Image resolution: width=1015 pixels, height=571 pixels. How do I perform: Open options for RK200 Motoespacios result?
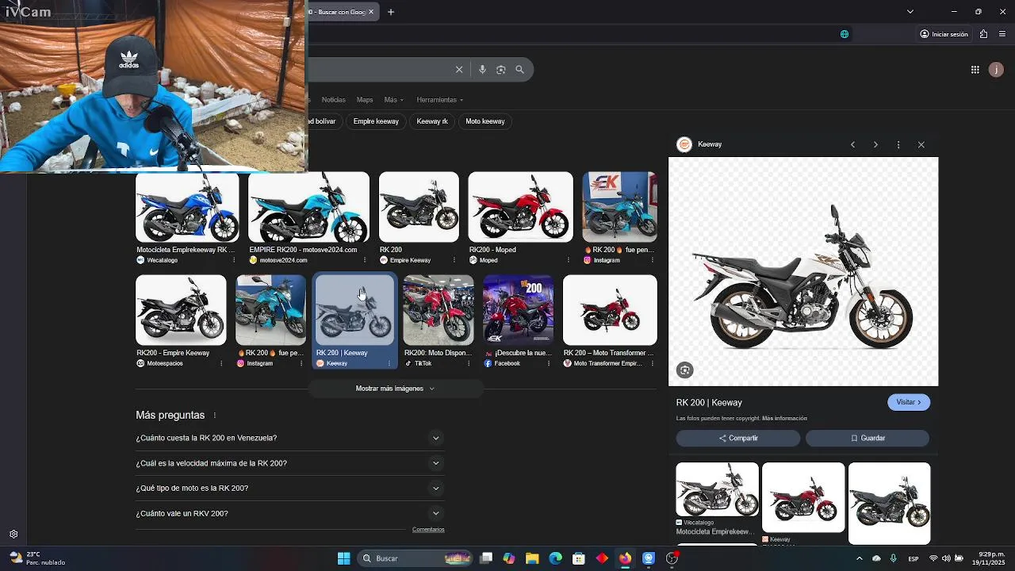click(x=221, y=363)
